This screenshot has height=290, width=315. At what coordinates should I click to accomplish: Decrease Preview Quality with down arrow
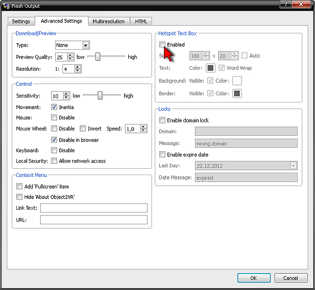(70, 59)
